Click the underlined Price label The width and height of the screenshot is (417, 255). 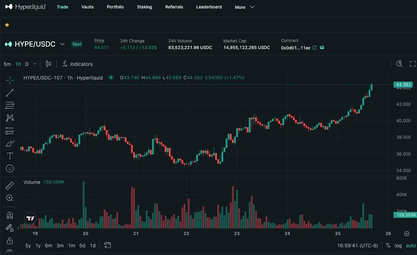coord(99,41)
